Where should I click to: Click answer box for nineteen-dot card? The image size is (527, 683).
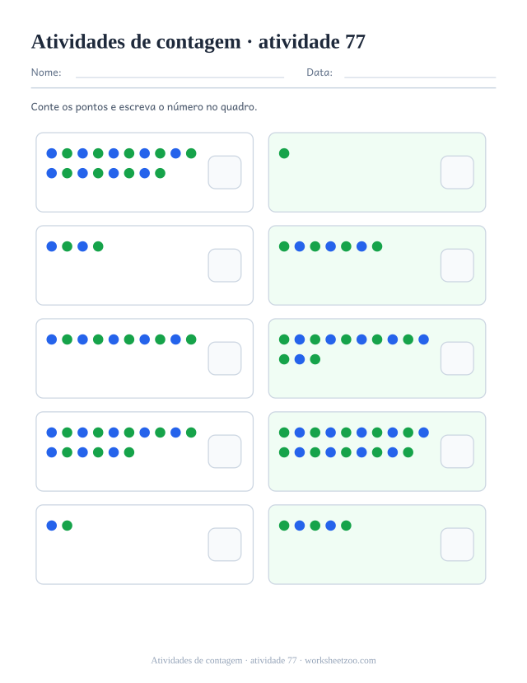click(457, 451)
